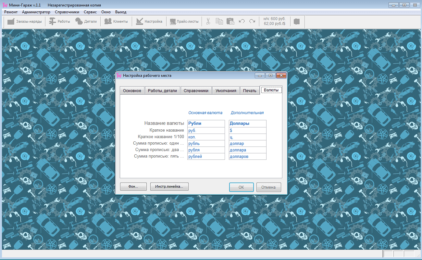Click the Paste clipboard icon

pyautogui.click(x=230, y=22)
